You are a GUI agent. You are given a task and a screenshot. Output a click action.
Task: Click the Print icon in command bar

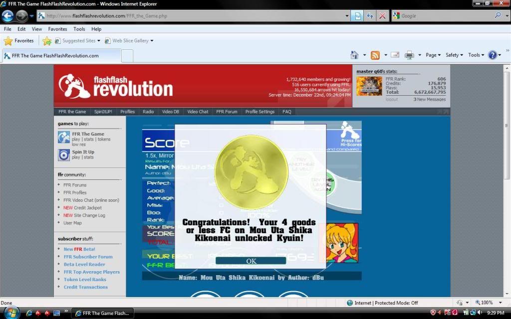coord(409,55)
